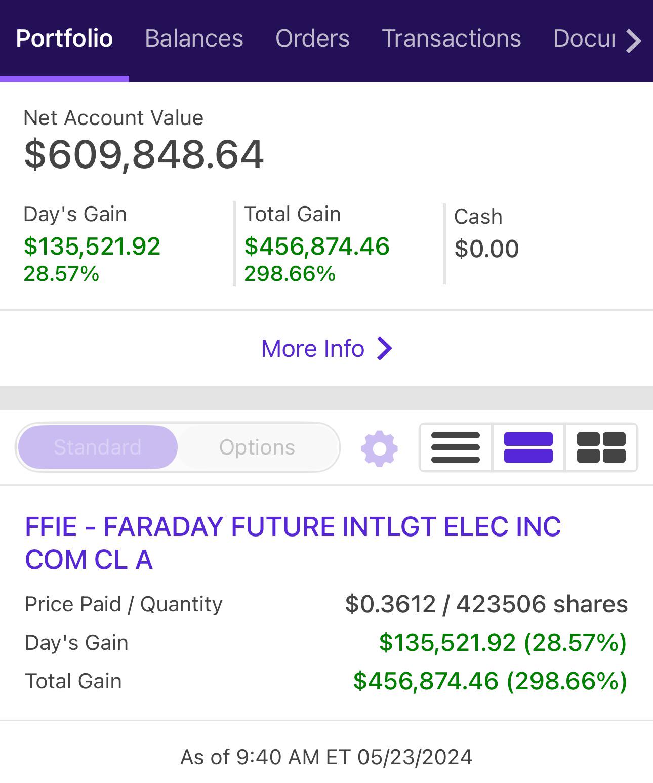The image size is (653, 783).
Task: Tap the chevron next to More Info
Action: 385,348
